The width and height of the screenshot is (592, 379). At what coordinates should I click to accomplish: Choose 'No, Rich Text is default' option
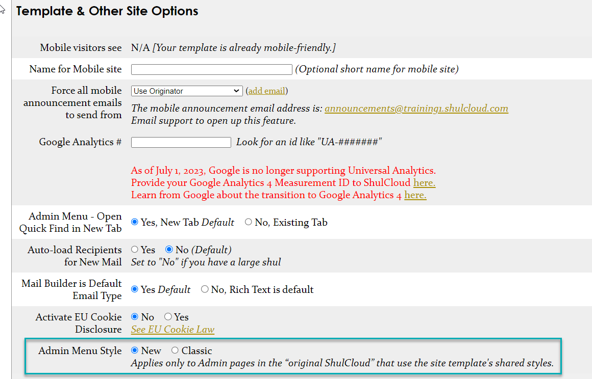tap(204, 289)
